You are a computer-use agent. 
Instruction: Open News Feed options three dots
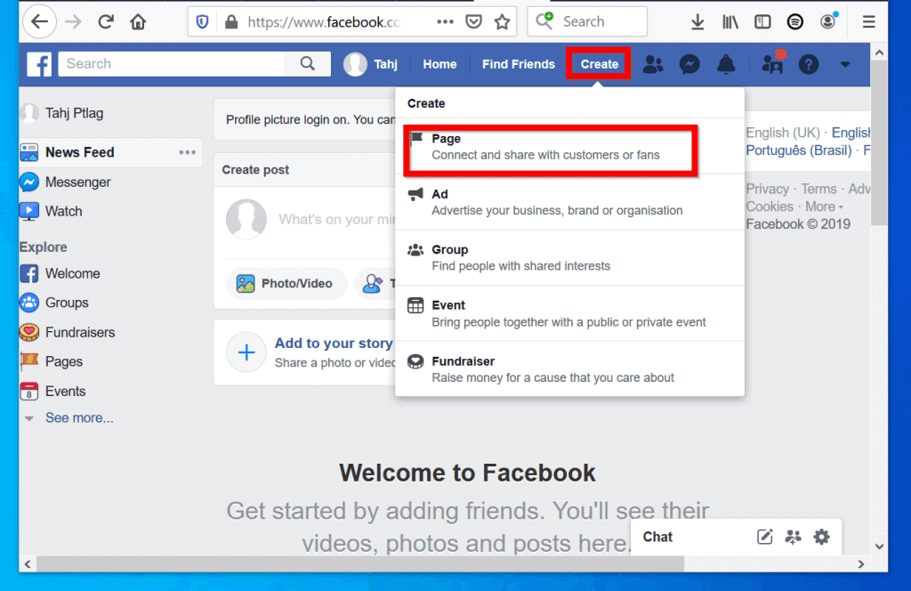pyautogui.click(x=187, y=152)
